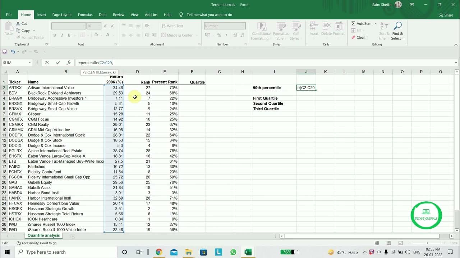
Task: Click the zoom slider in status bar
Action: point(428,243)
